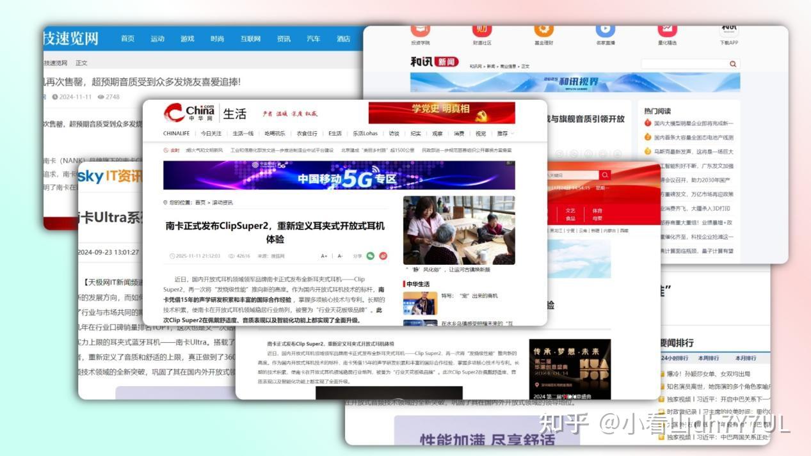
Task: Click the 和讯视界 banner
Action: click(575, 82)
